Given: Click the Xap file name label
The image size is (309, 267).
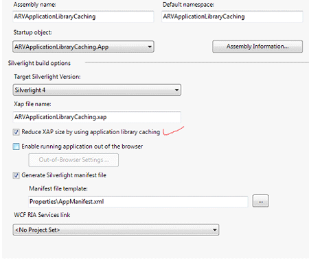Looking at the screenshot, I should click(32, 104).
